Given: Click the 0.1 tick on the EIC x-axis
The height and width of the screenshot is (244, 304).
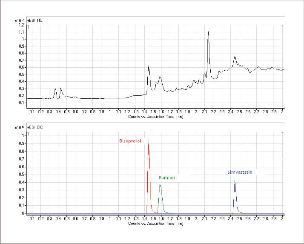Looking at the screenshot, I should [x=32, y=219].
